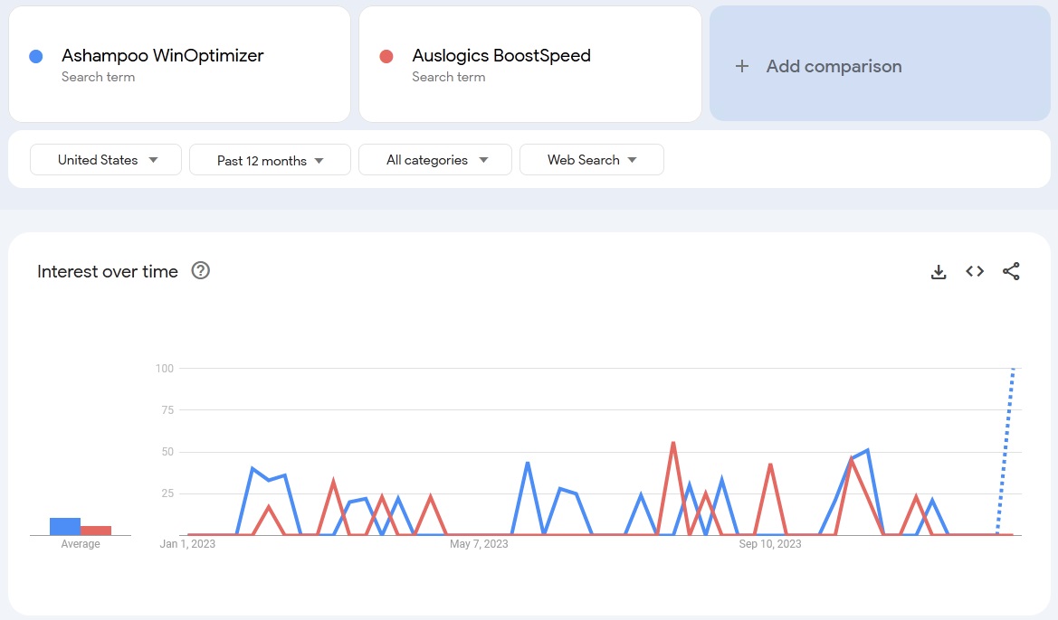The image size is (1058, 620).
Task: Click the 25 y-axis label
Action: pyautogui.click(x=167, y=494)
